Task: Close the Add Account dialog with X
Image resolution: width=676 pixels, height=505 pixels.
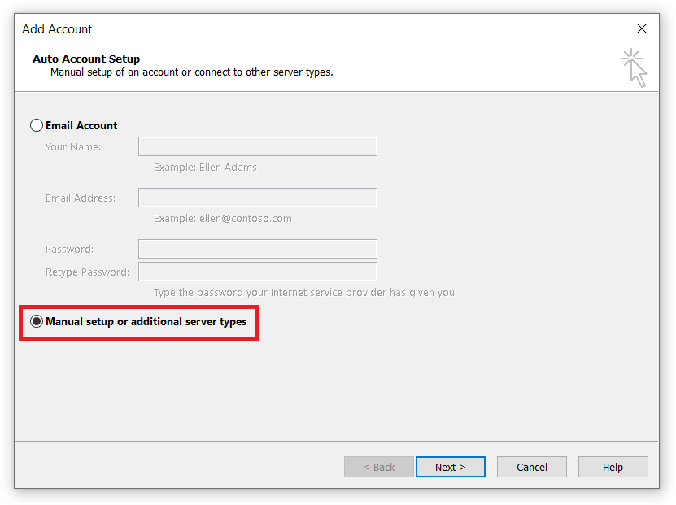Action: click(641, 28)
